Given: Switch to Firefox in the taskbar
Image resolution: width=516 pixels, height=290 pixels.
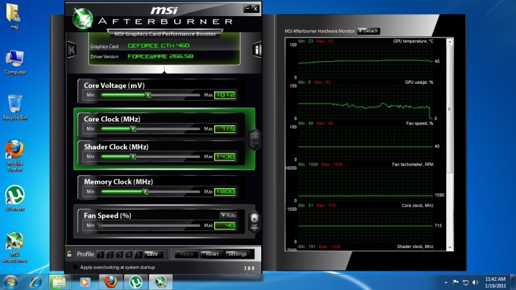Looking at the screenshot, I should click(x=111, y=282).
